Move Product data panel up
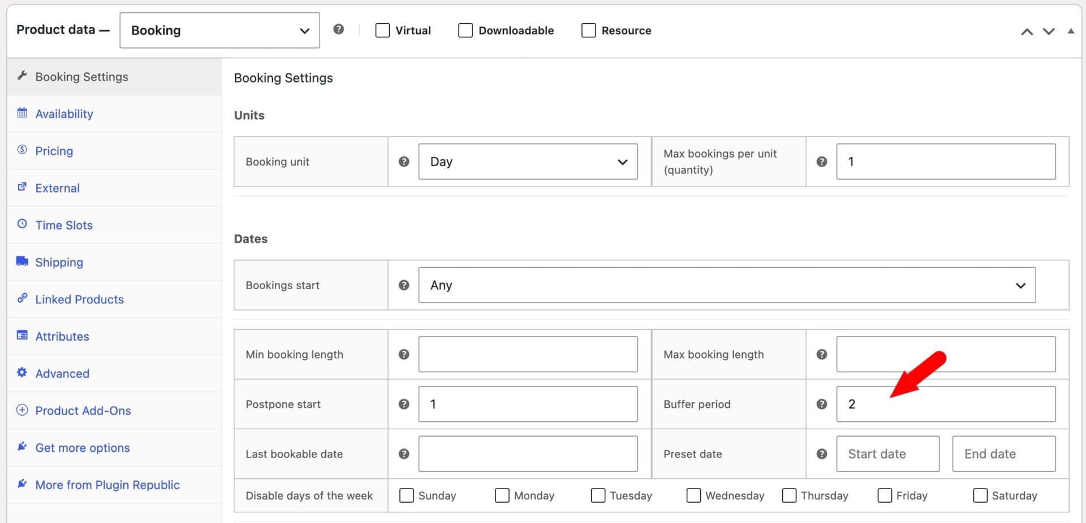Viewport: 1086px width, 523px height. 1027,32
